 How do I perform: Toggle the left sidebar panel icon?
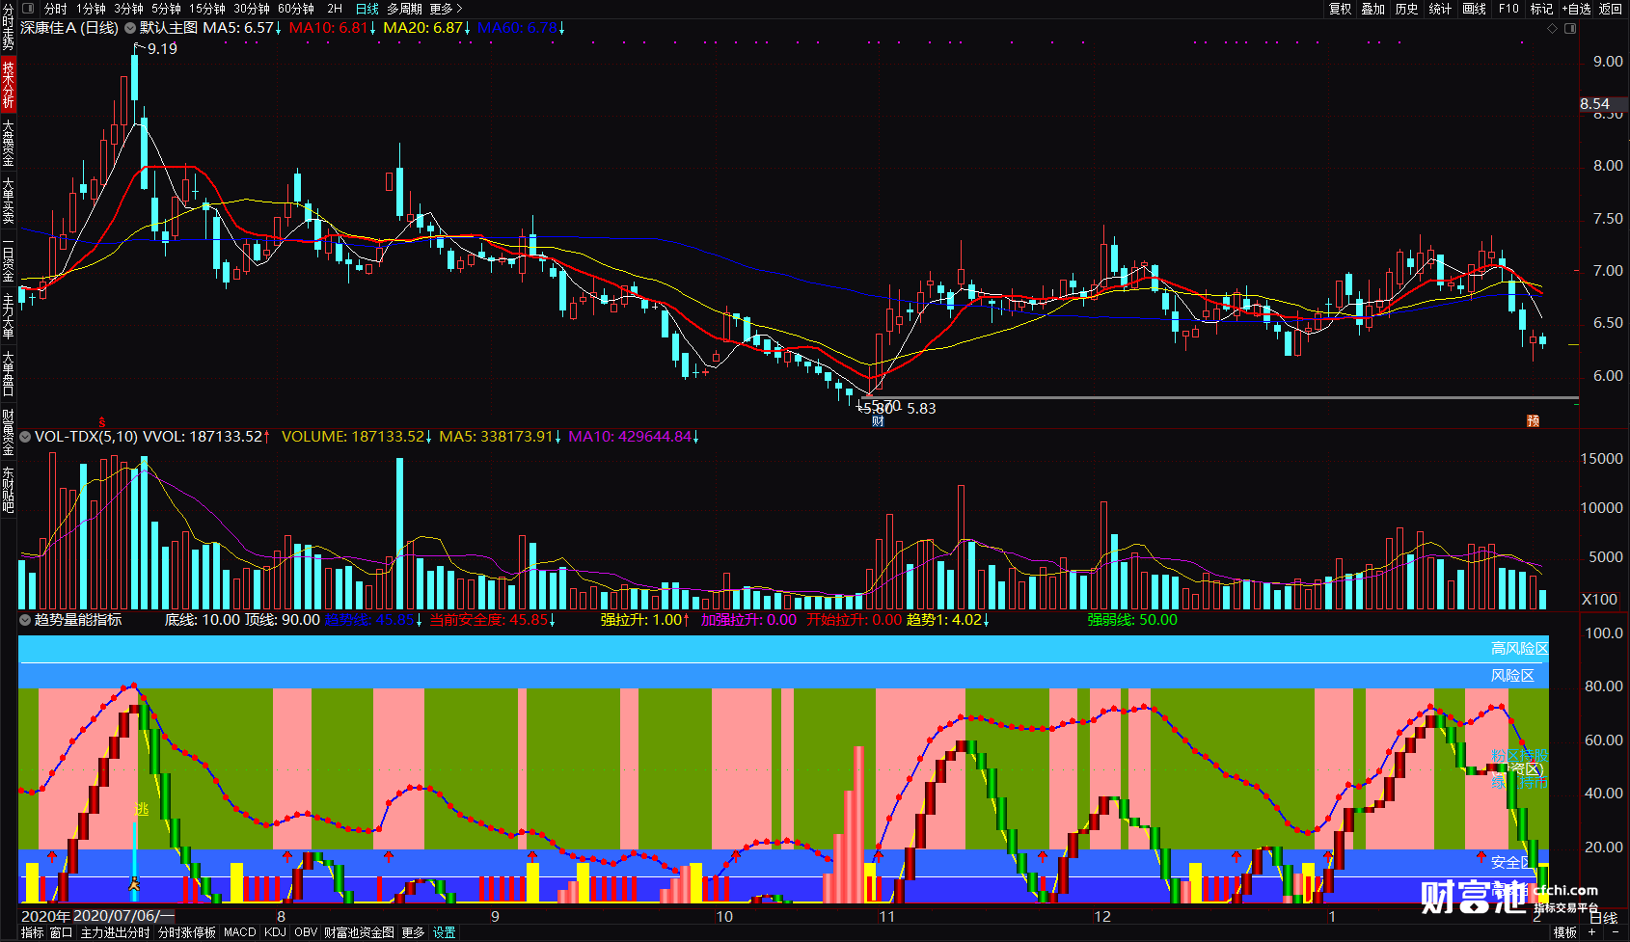29,9
